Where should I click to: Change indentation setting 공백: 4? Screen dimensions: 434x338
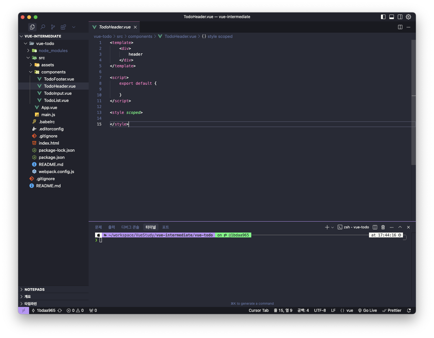(303, 311)
